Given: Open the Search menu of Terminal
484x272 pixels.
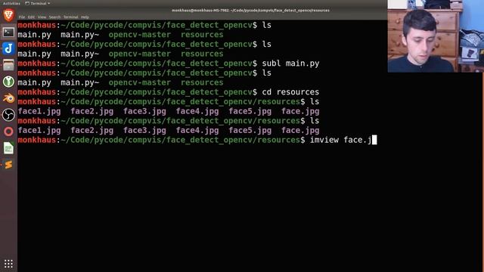Looking at the screenshot, I should (54, 17).
